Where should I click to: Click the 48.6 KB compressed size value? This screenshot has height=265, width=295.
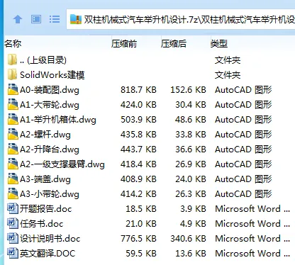pyautogui.click(x=191, y=120)
